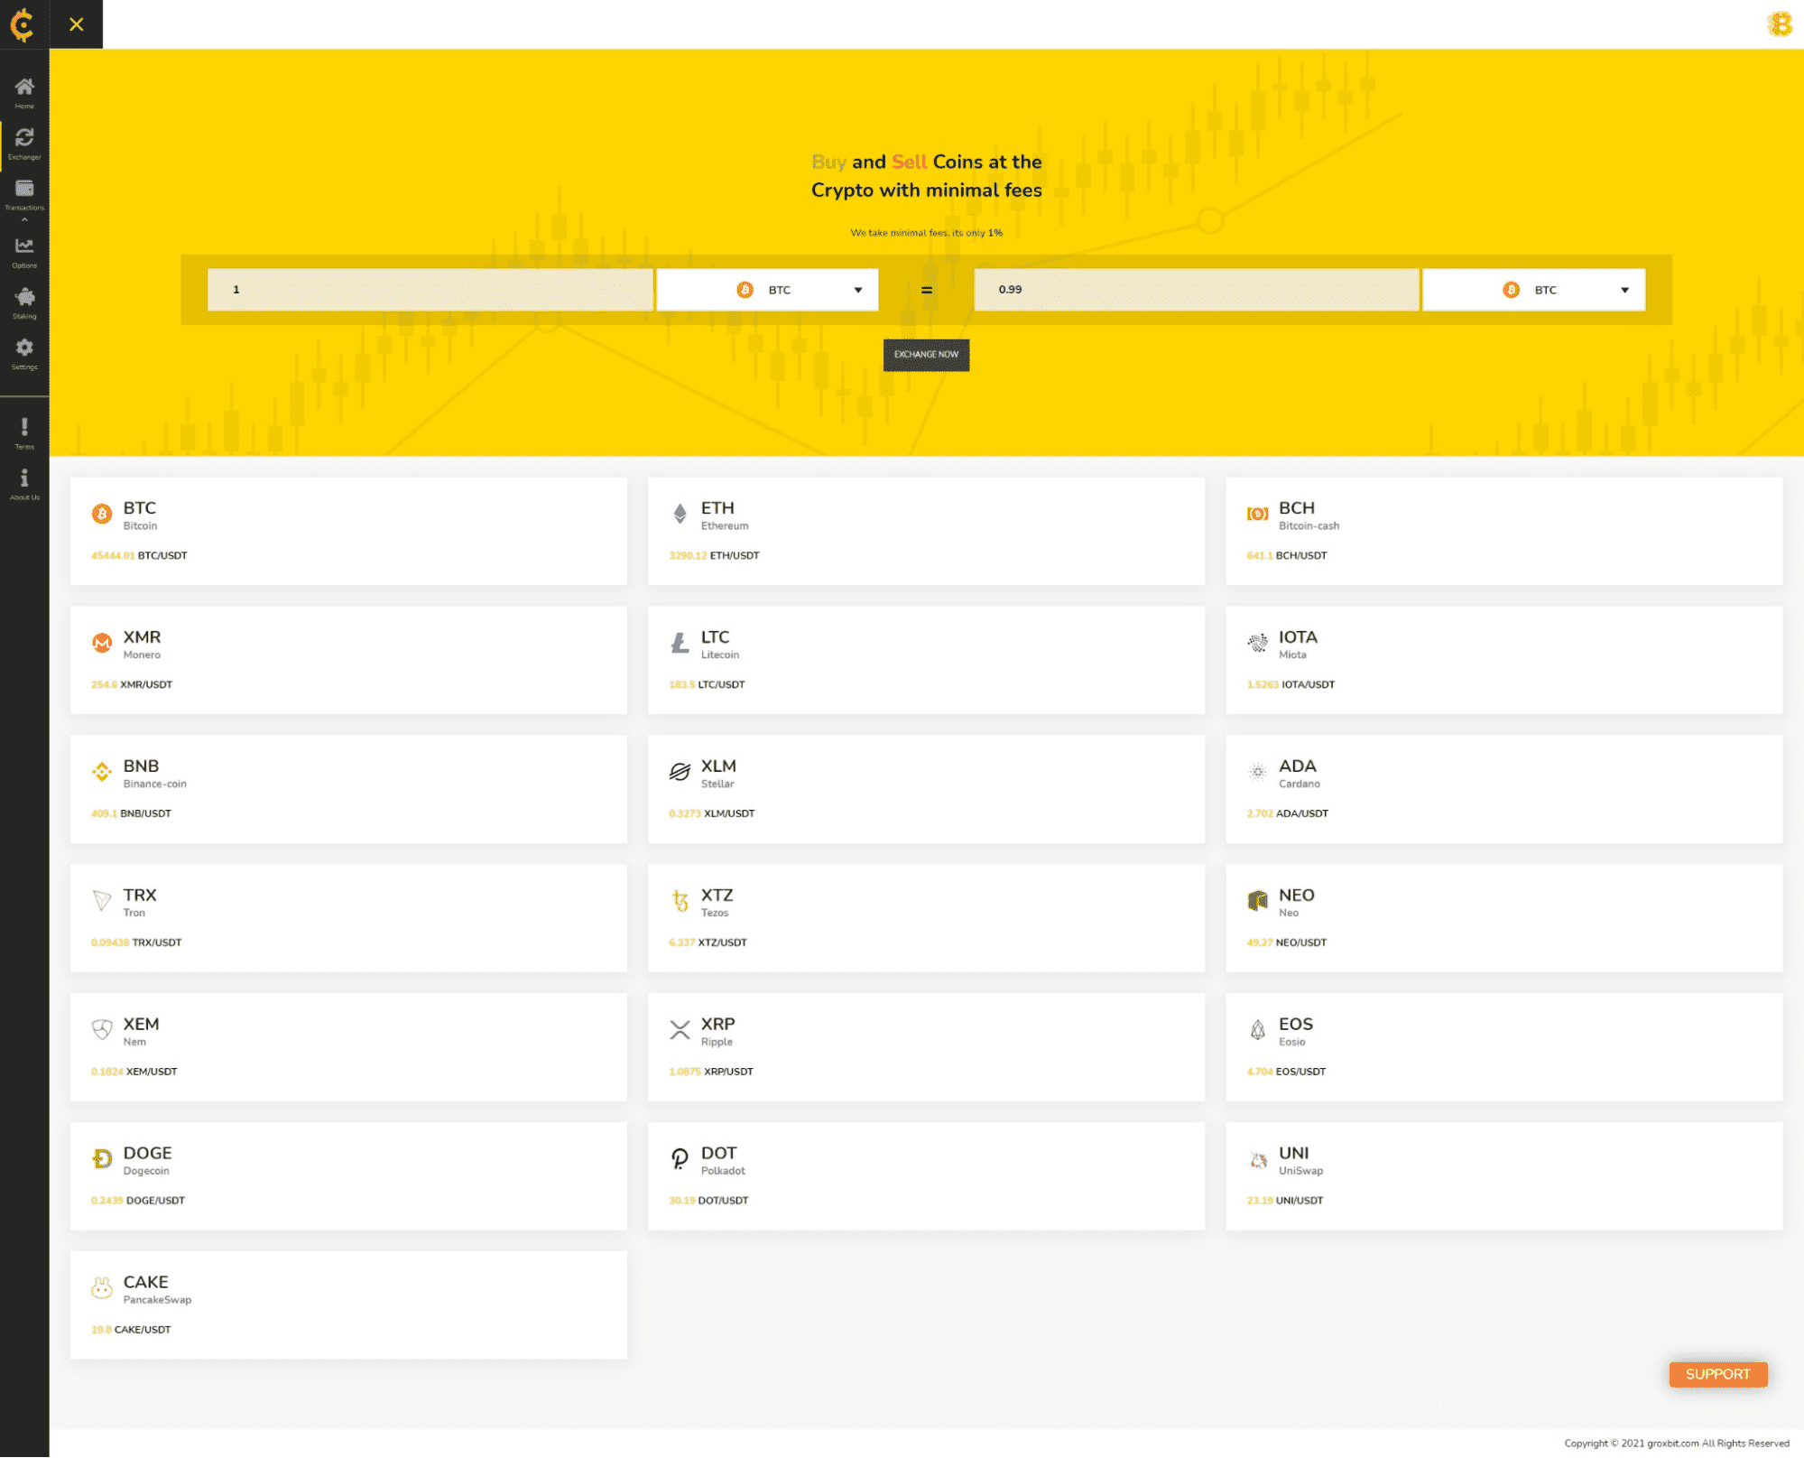The image size is (1804, 1458).
Task: Click the EOS/USDT pair text
Action: [1300, 1073]
